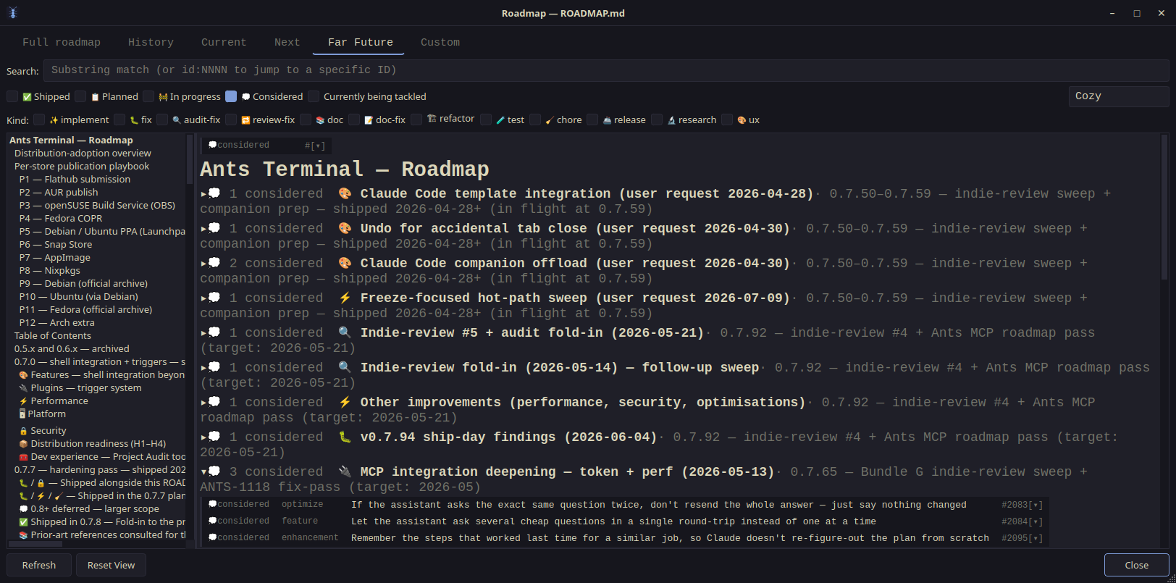Expand Claude Code template integration section
This screenshot has width=1176, height=583.
tap(203, 194)
